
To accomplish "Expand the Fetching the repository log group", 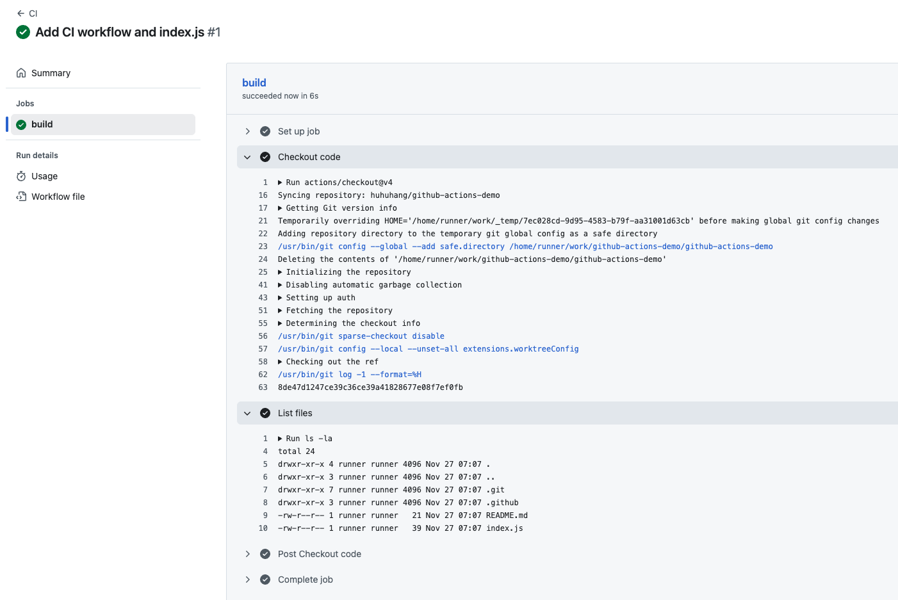I will coord(279,310).
